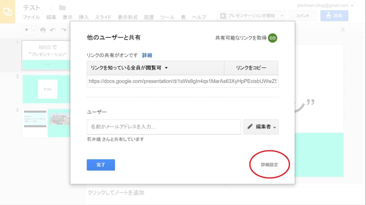The width and height of the screenshot is (366, 205).
Task: Collapse toolbar with double chevron icon
Action: (x=343, y=30)
